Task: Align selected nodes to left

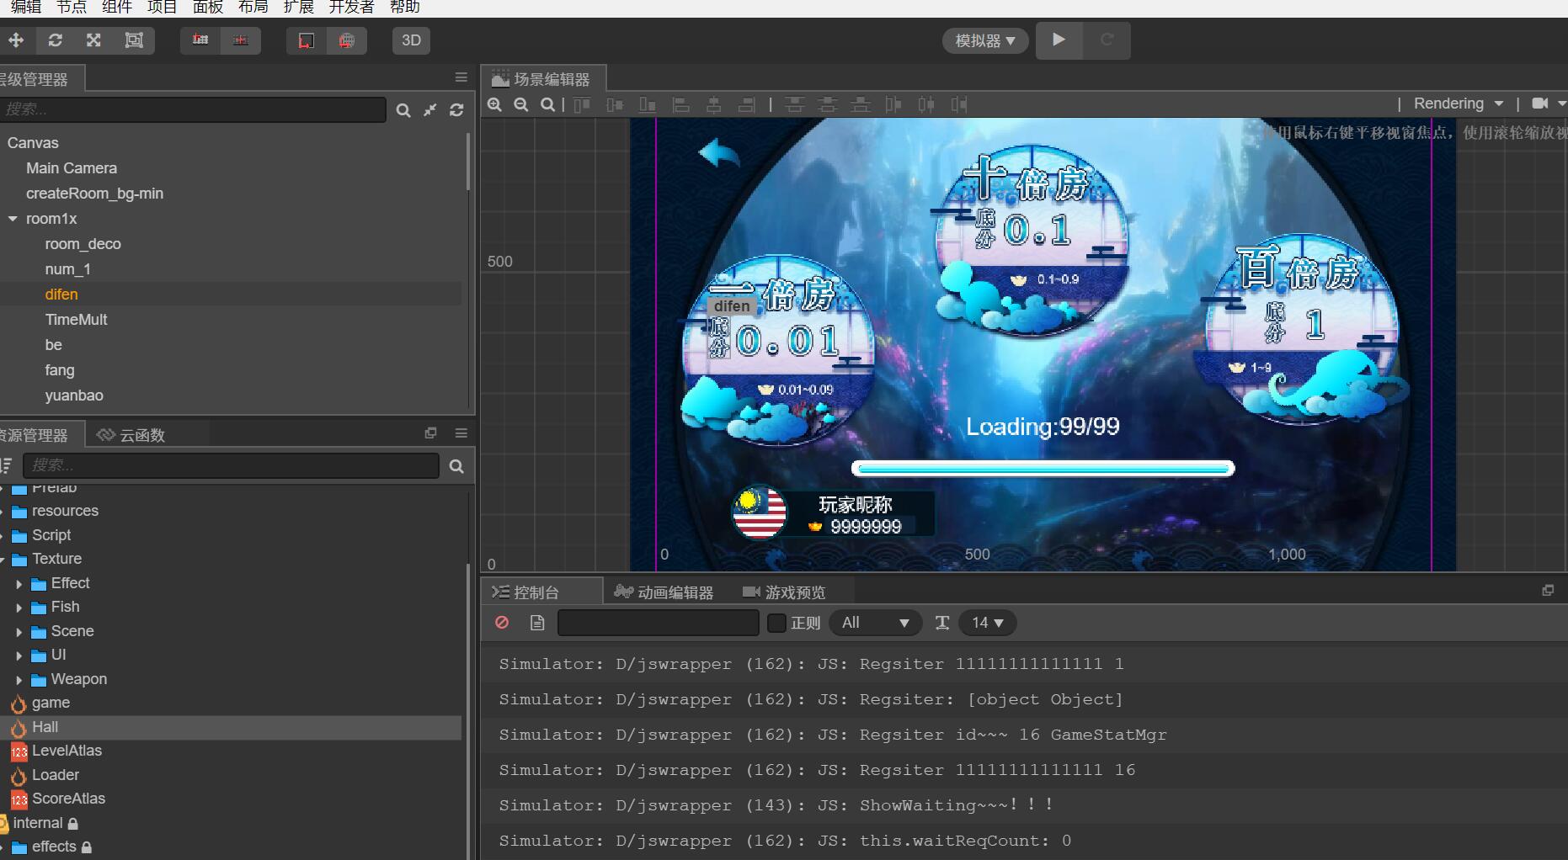Action: (681, 104)
